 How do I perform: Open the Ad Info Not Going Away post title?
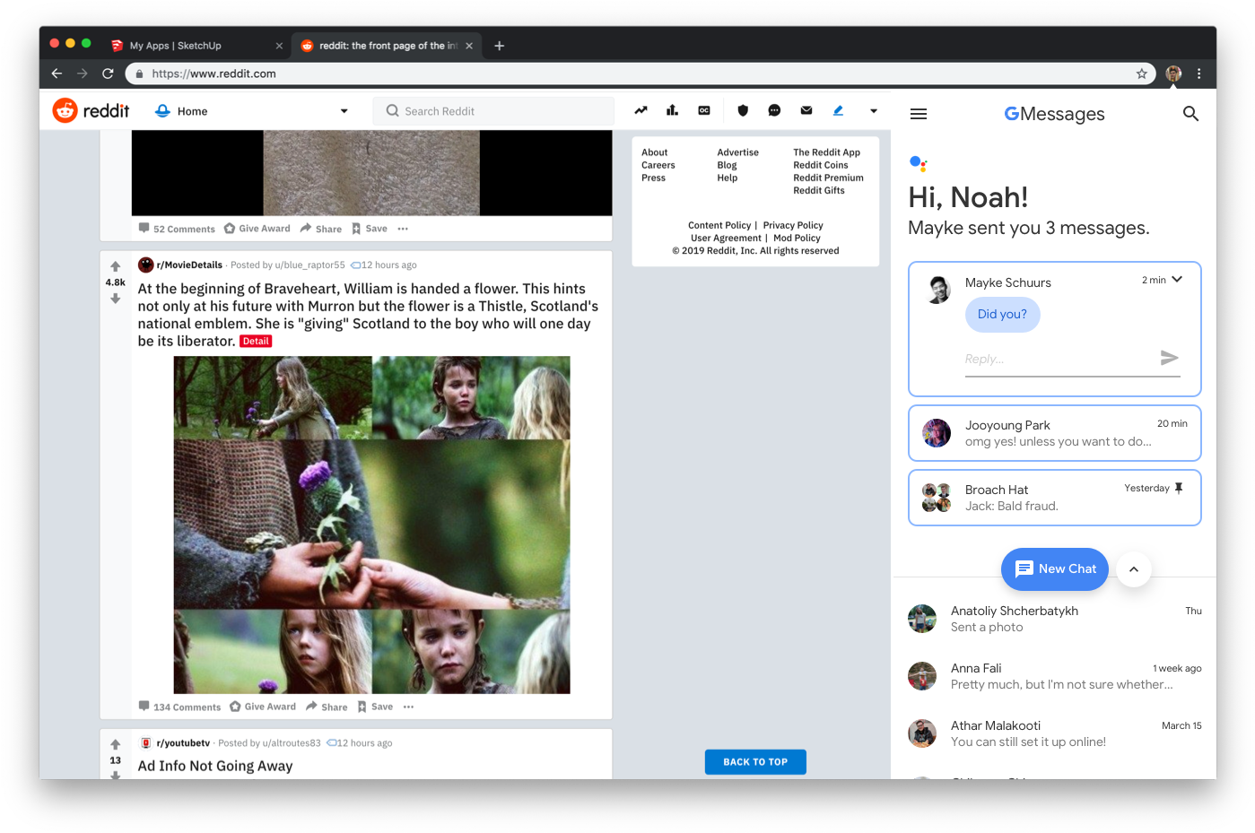215,766
